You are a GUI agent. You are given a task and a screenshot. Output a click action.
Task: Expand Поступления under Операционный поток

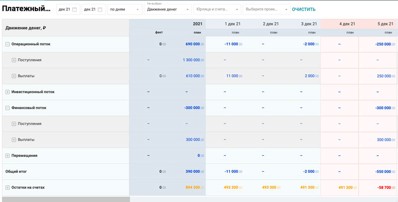click(14, 60)
